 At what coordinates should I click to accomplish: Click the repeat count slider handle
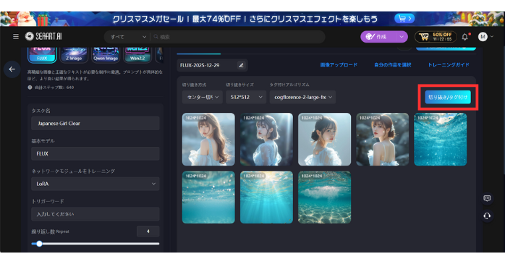(39, 244)
